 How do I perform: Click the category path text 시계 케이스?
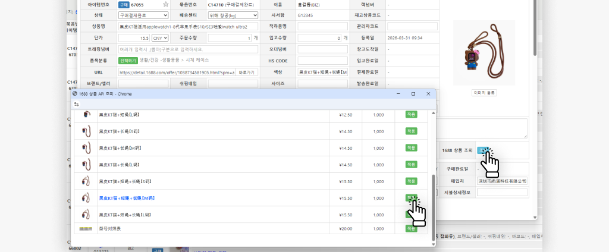pyautogui.click(x=198, y=60)
